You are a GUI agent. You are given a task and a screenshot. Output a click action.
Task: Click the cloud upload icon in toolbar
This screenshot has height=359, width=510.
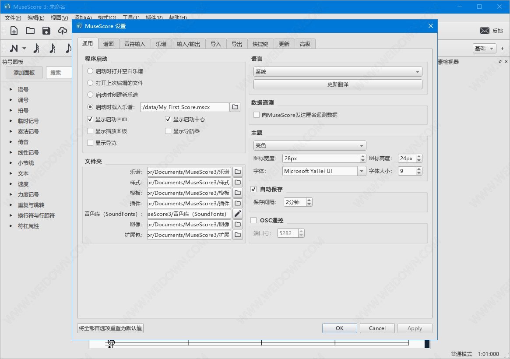pyautogui.click(x=63, y=31)
